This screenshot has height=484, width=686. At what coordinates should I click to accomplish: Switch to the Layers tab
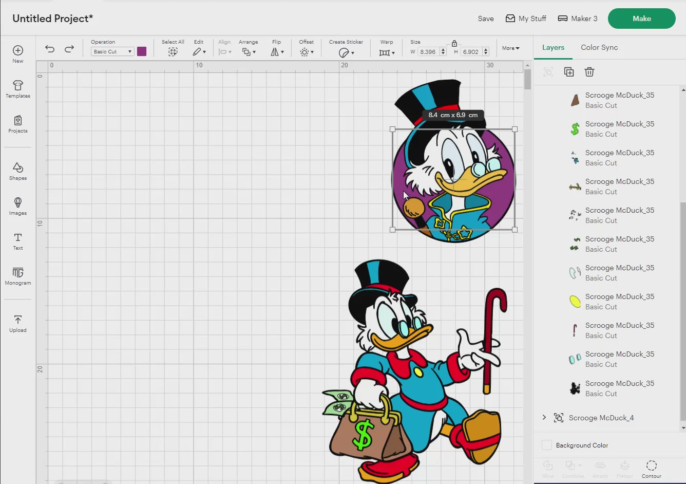(x=553, y=47)
